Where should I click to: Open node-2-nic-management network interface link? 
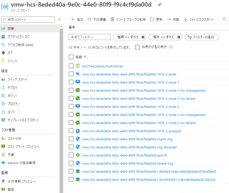point(144,115)
